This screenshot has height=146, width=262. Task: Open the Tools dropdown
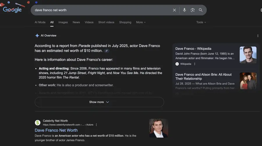pyautogui.click(x=201, y=22)
